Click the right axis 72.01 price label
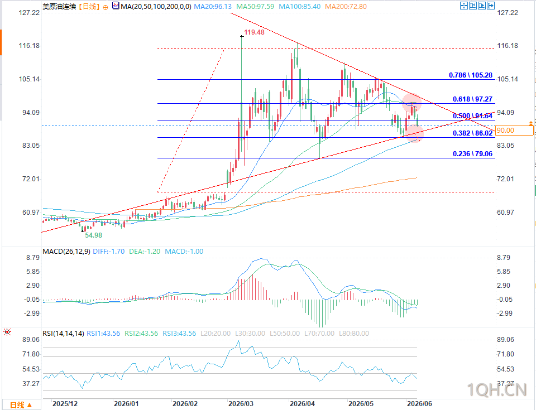The width and height of the screenshot is (536, 410). pos(505,179)
